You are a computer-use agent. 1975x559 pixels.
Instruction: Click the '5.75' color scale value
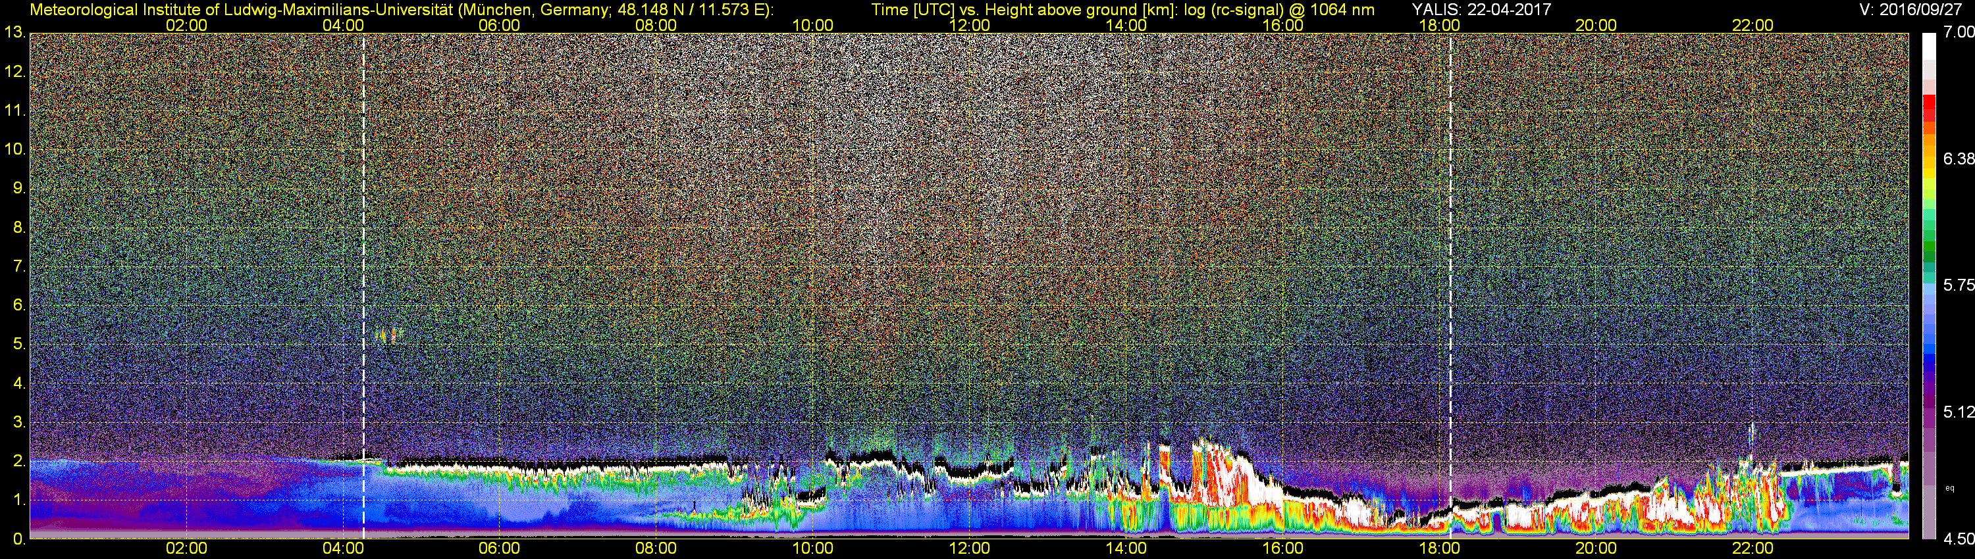point(1959,285)
